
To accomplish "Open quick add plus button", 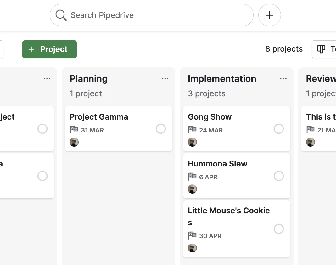I will [x=269, y=15].
